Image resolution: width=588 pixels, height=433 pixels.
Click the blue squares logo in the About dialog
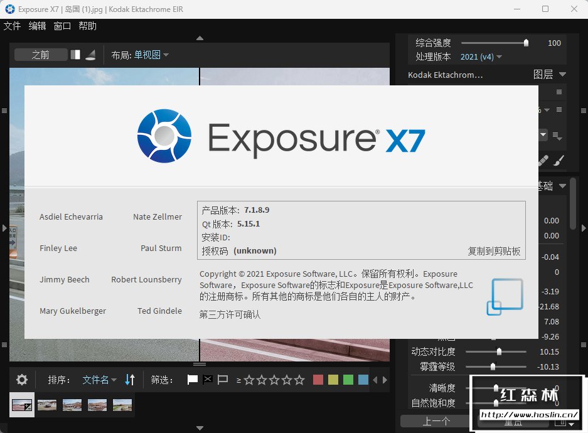(505, 297)
